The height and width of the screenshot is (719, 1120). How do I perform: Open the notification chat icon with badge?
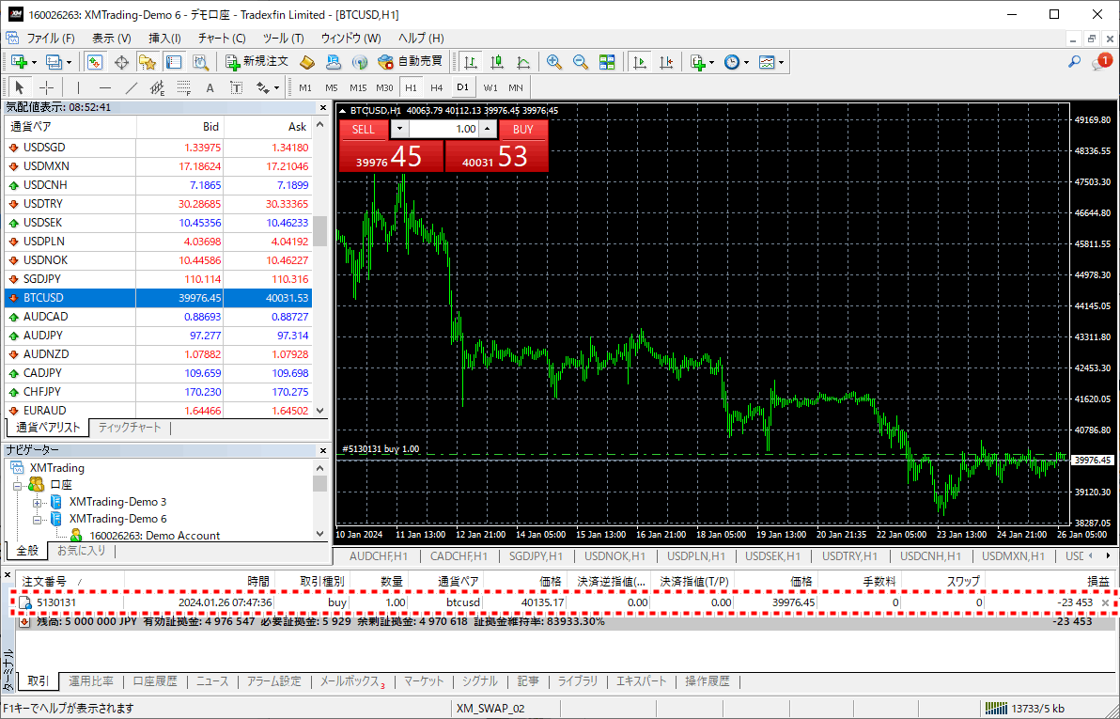coord(1100,62)
